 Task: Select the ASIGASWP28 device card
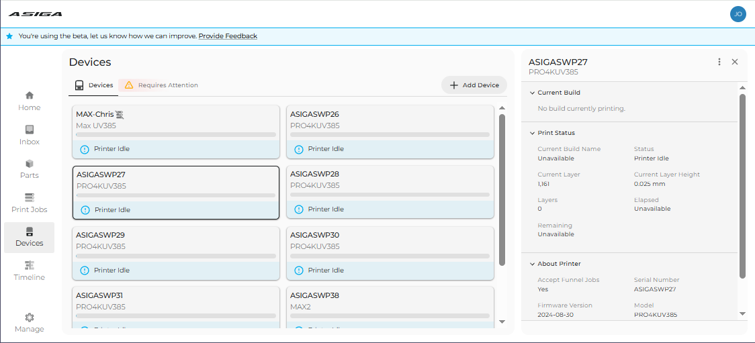[390, 192]
